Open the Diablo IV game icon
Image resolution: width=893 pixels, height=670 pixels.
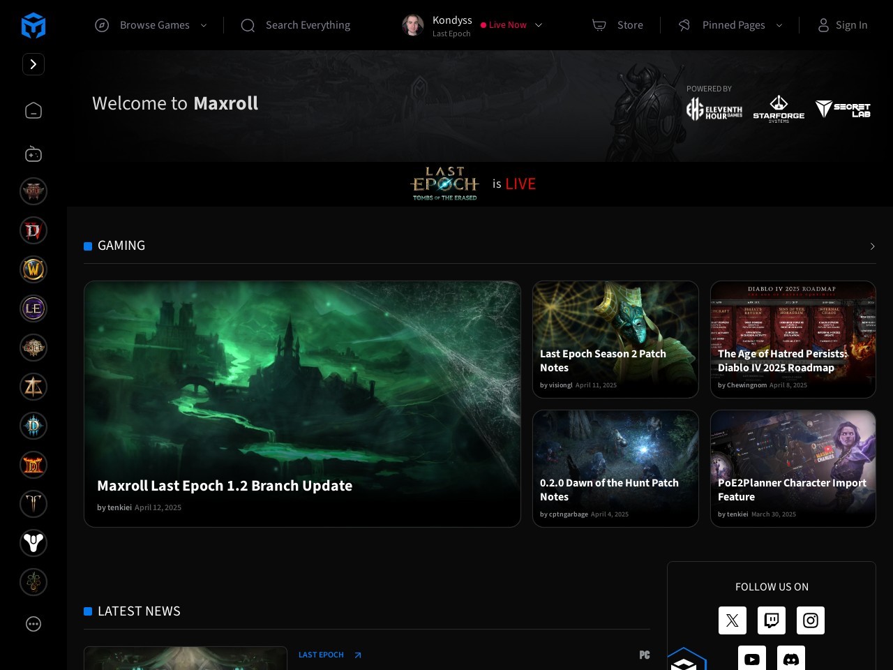click(33, 230)
